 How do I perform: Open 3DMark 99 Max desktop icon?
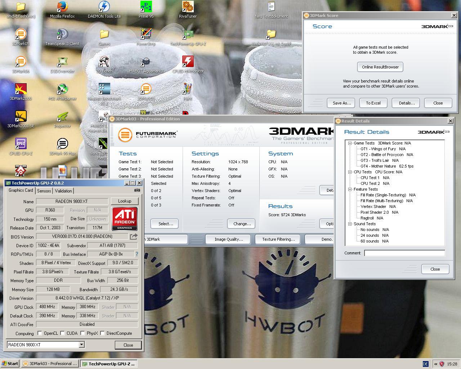point(62,147)
